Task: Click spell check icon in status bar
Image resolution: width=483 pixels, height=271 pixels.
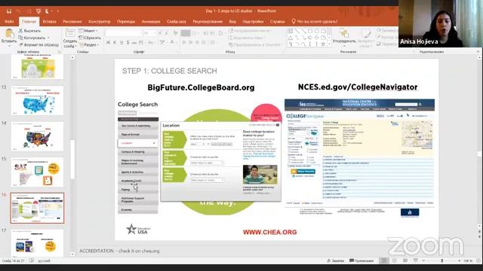Action: pos(32,260)
